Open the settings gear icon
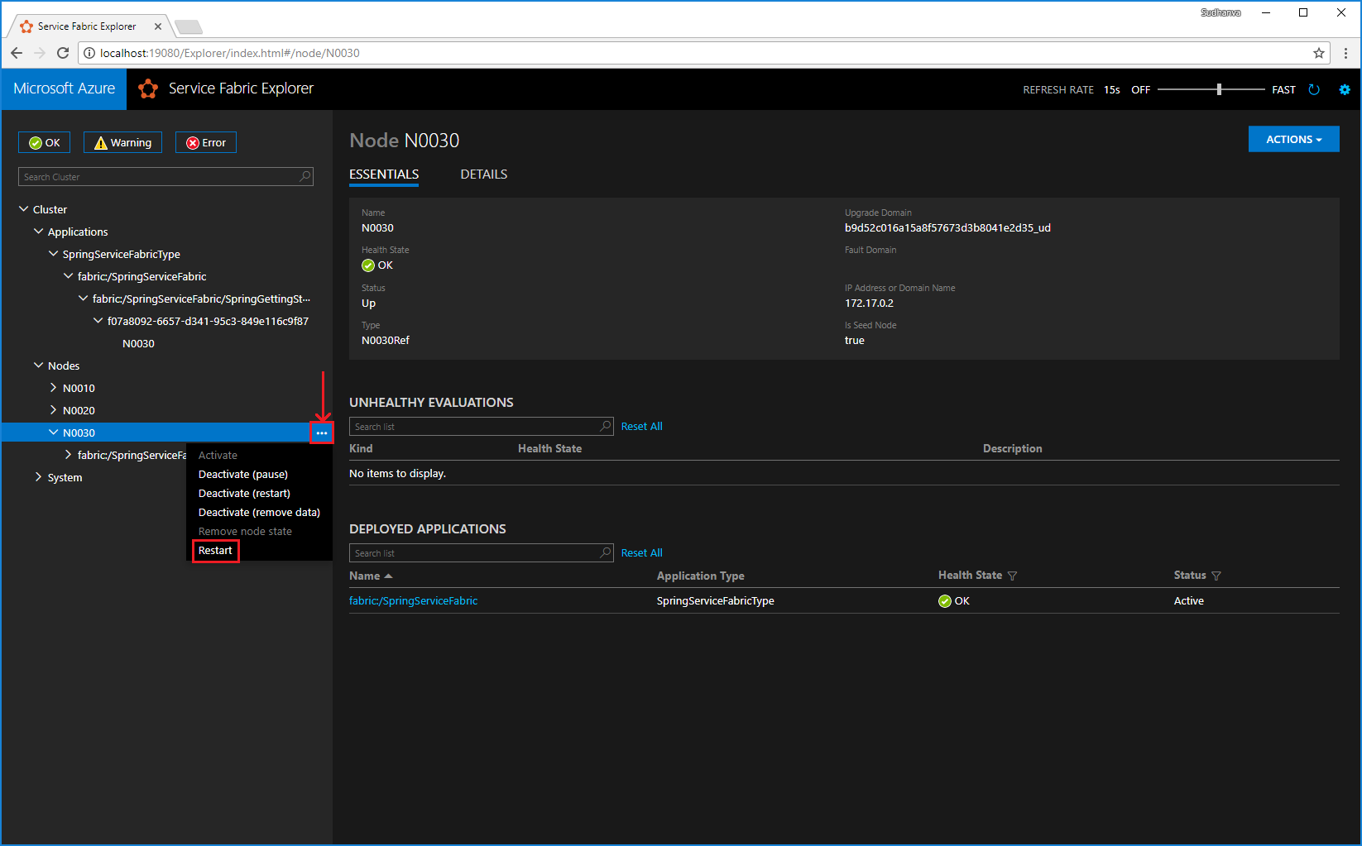The width and height of the screenshot is (1362, 846). [x=1345, y=89]
